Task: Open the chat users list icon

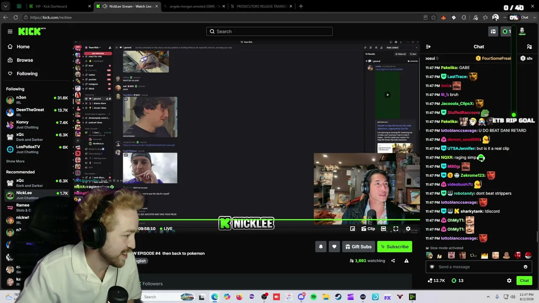Action: coord(529,47)
